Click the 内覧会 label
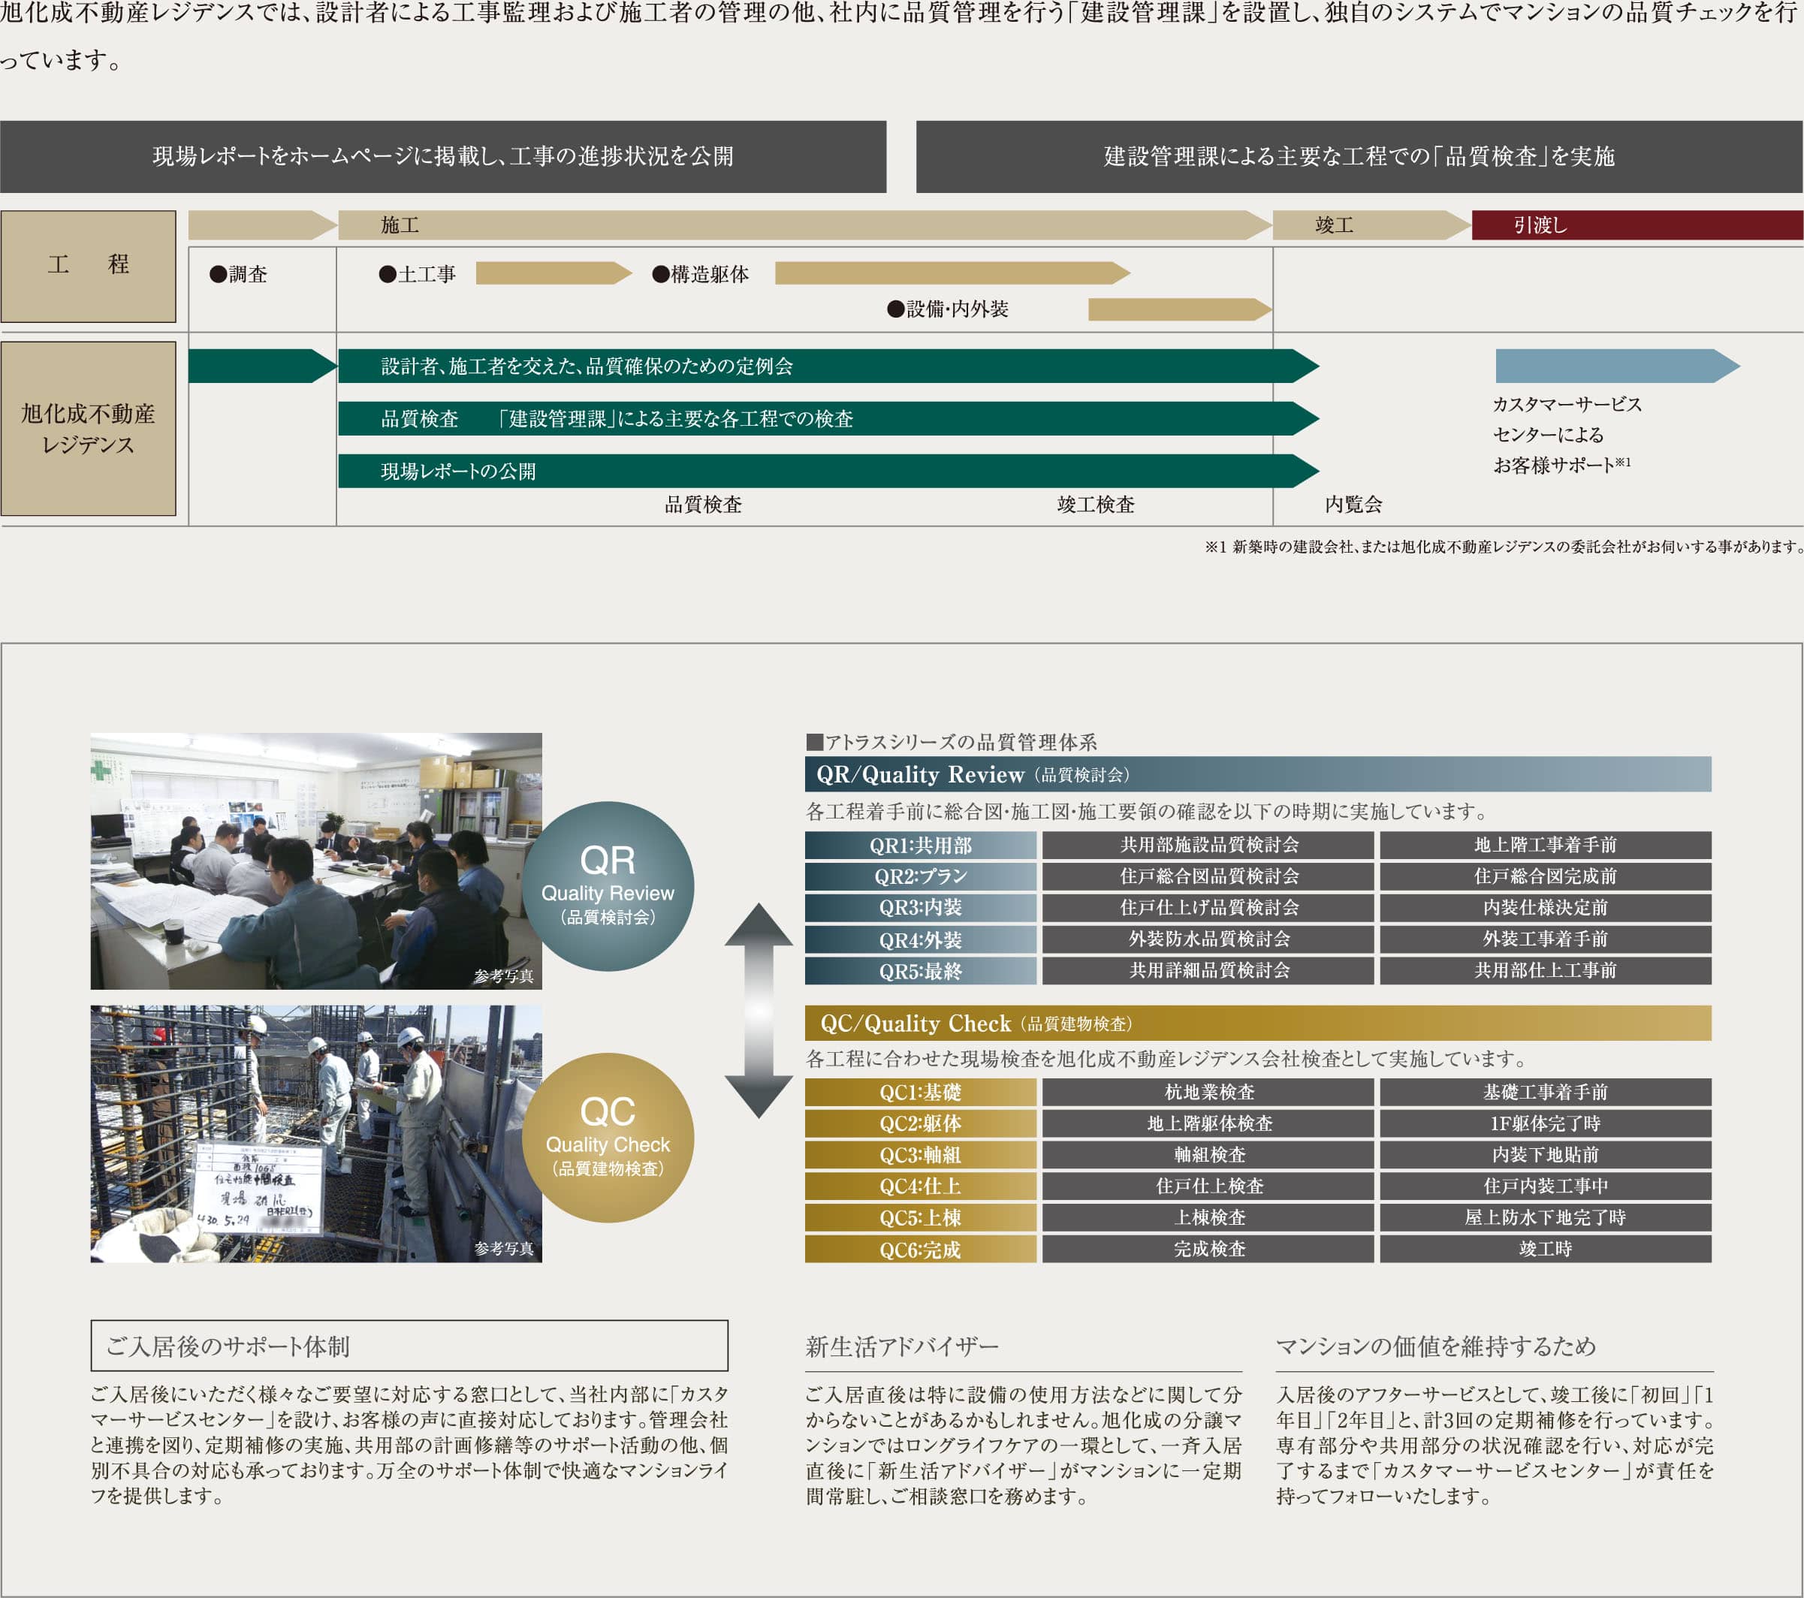 1353,505
